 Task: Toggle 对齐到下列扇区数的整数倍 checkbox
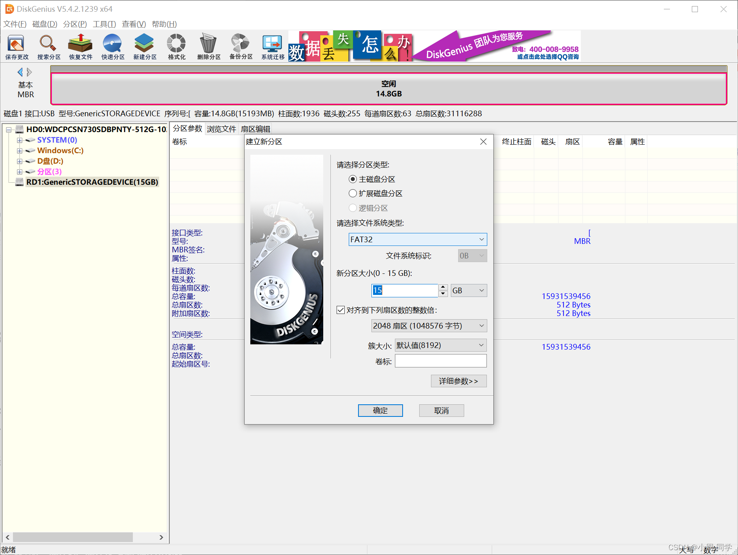pyautogui.click(x=341, y=310)
